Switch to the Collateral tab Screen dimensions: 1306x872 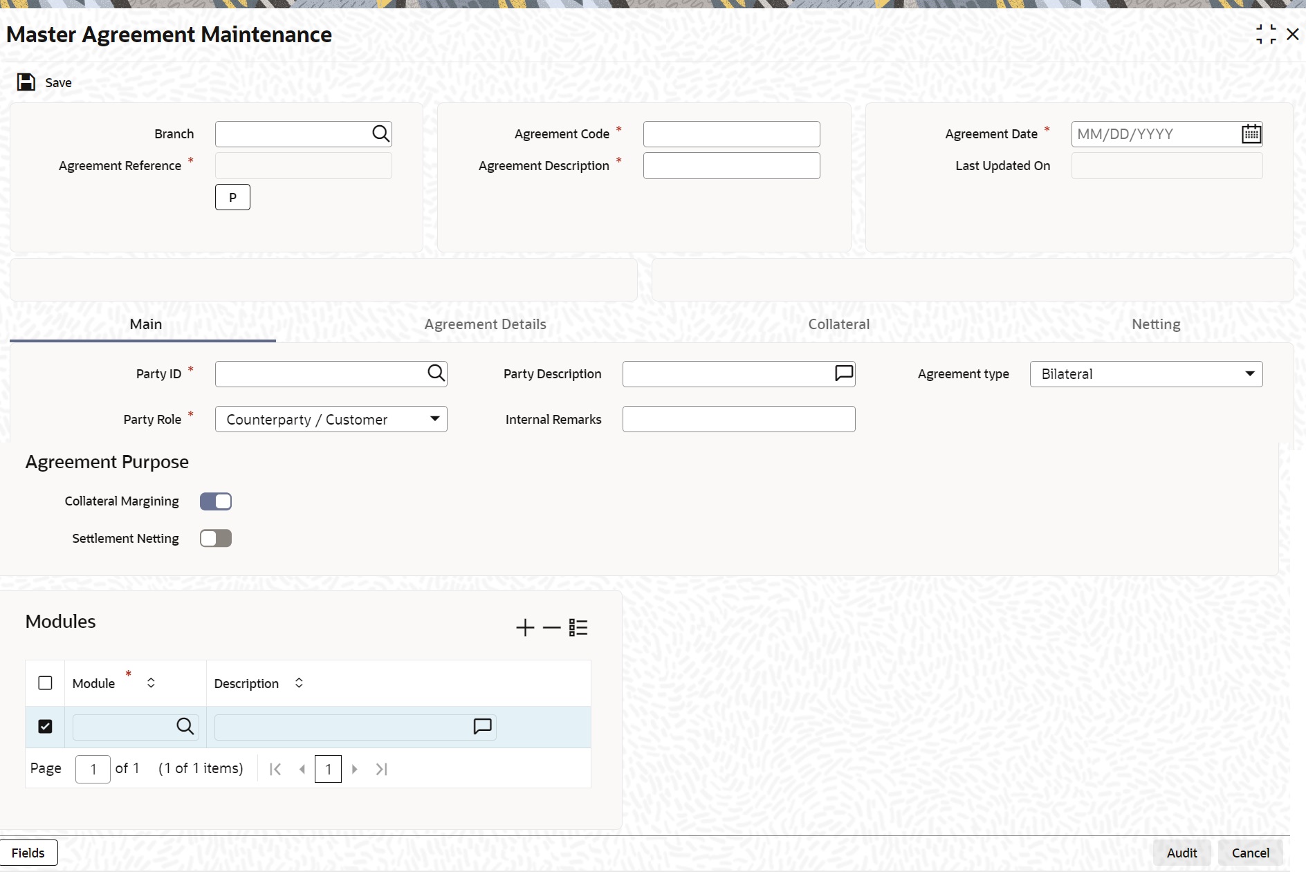[839, 324]
